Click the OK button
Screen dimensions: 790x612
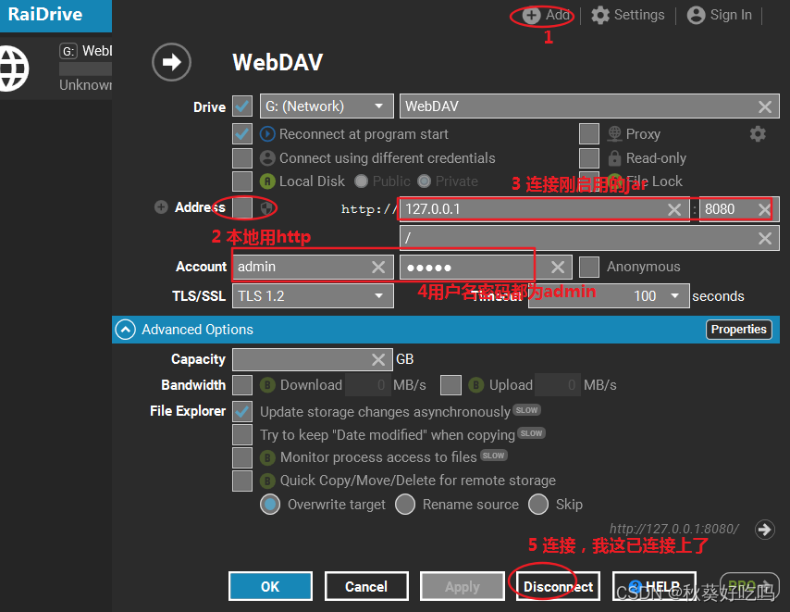click(270, 586)
